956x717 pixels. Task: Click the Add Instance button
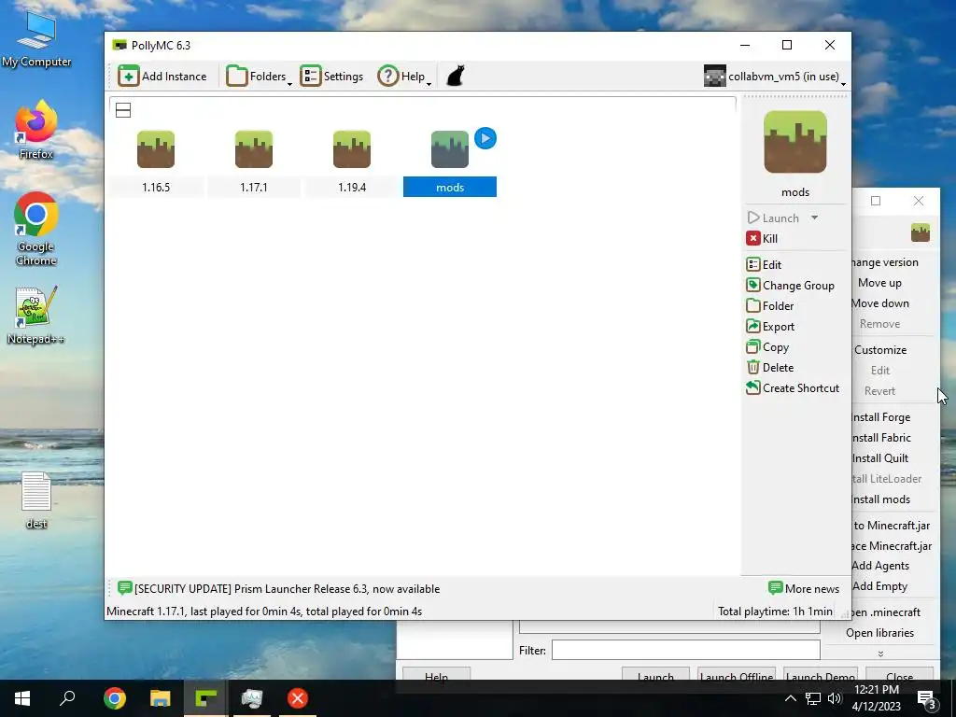click(x=162, y=77)
